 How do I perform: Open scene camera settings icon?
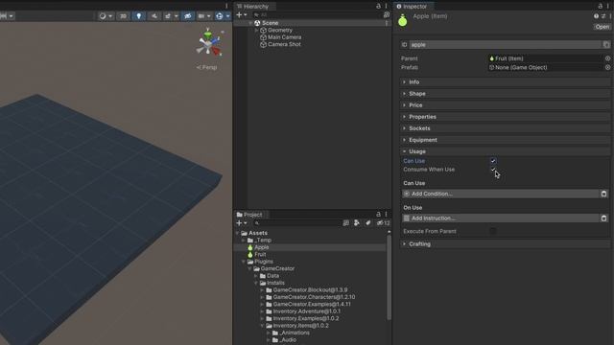coord(201,16)
